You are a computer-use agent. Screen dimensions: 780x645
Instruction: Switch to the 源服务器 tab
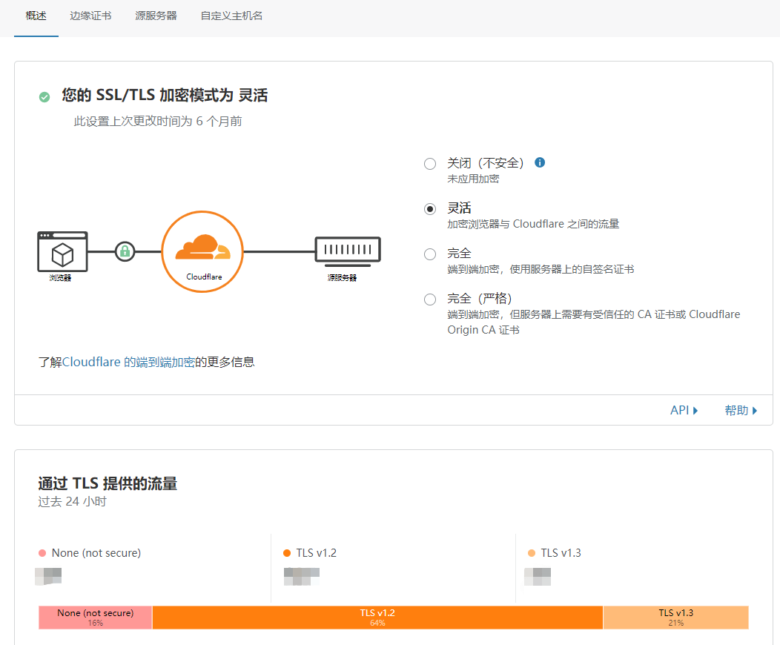point(156,14)
